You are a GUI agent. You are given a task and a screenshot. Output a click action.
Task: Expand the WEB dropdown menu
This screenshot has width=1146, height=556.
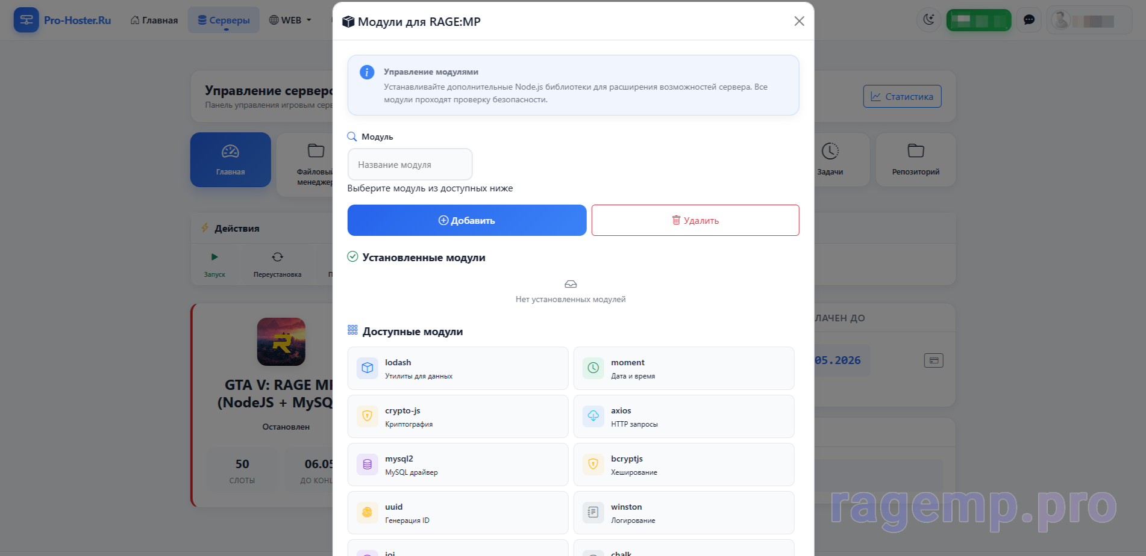click(290, 20)
